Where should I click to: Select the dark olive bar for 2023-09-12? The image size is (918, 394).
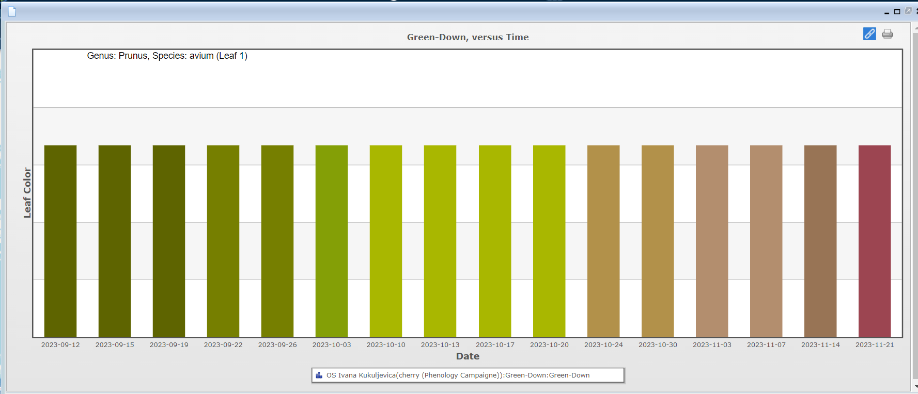pos(60,241)
